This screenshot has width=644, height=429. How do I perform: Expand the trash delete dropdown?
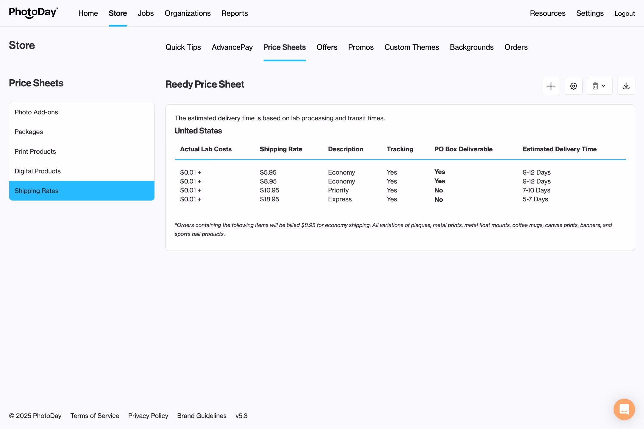[x=600, y=86]
